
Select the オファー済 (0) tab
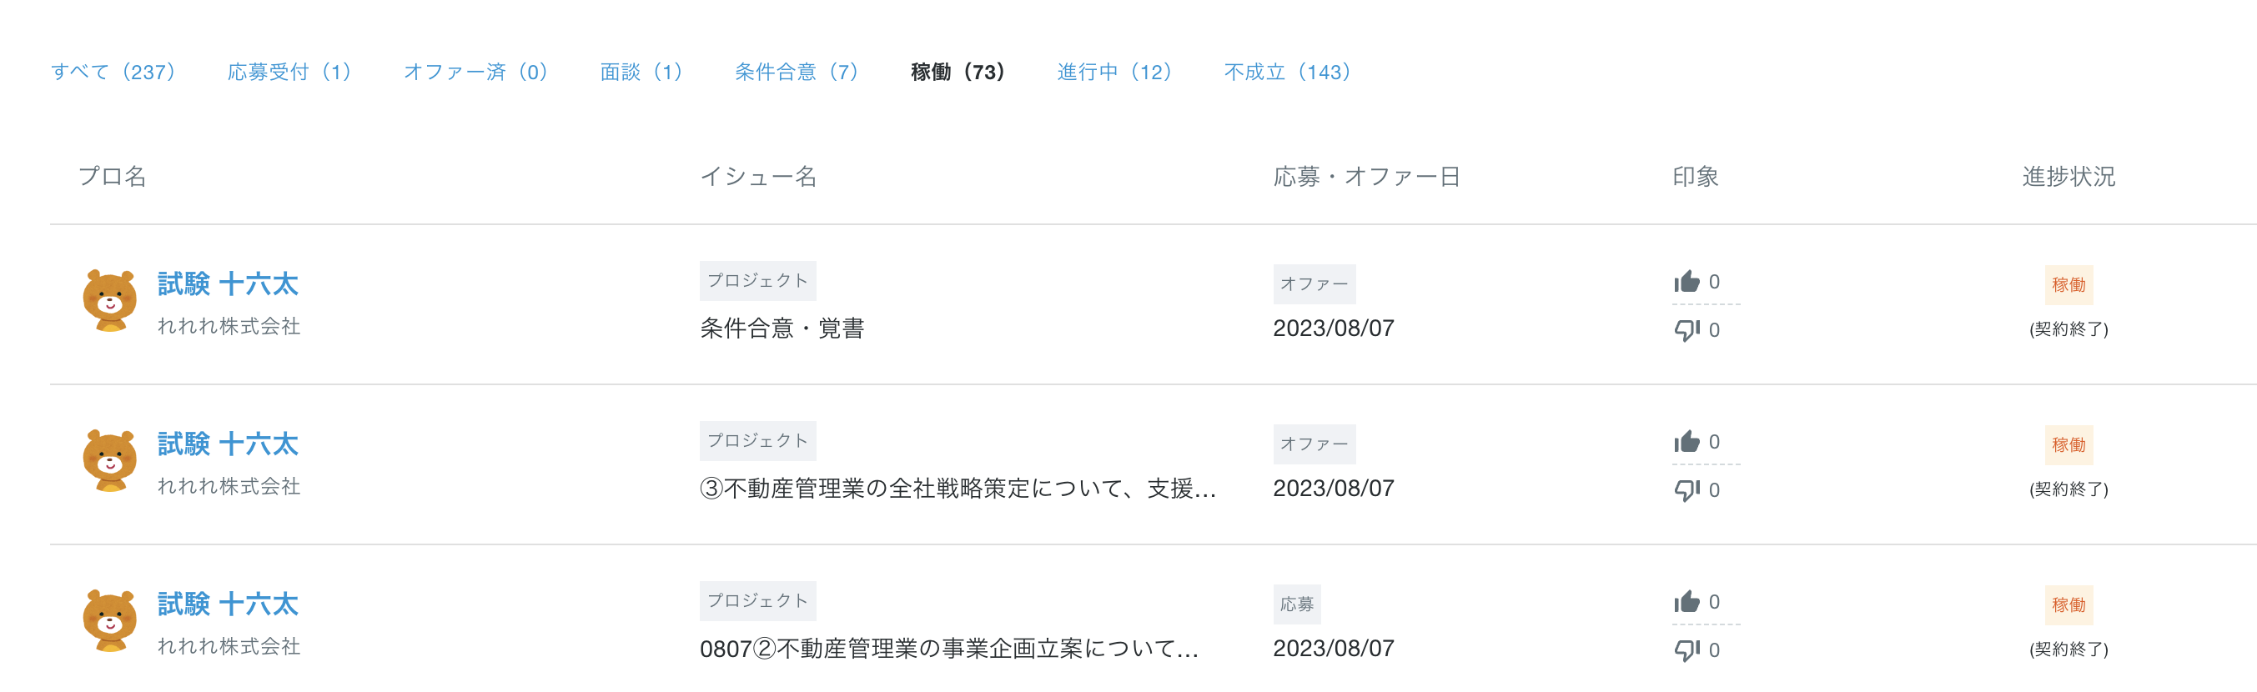475,72
